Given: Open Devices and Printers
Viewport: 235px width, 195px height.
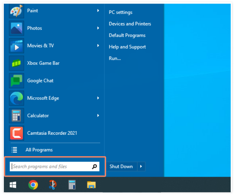Looking at the screenshot, I should click(130, 24).
